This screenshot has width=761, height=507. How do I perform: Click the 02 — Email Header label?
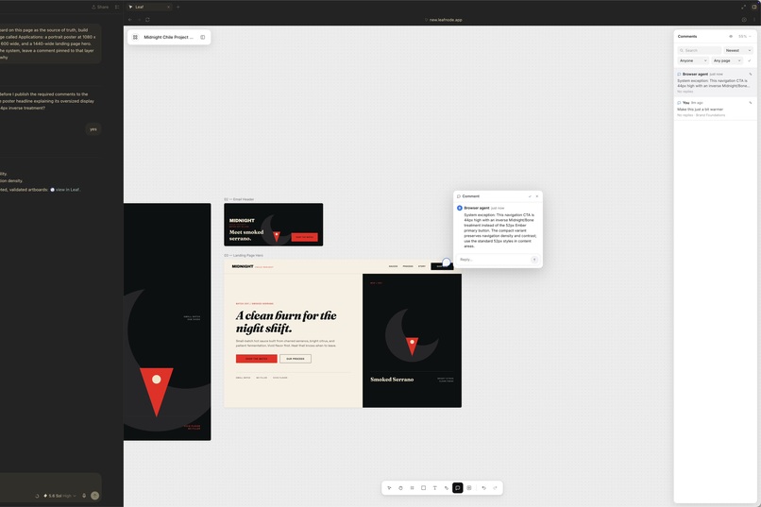pos(239,199)
